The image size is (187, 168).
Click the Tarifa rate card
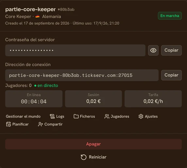(153, 99)
